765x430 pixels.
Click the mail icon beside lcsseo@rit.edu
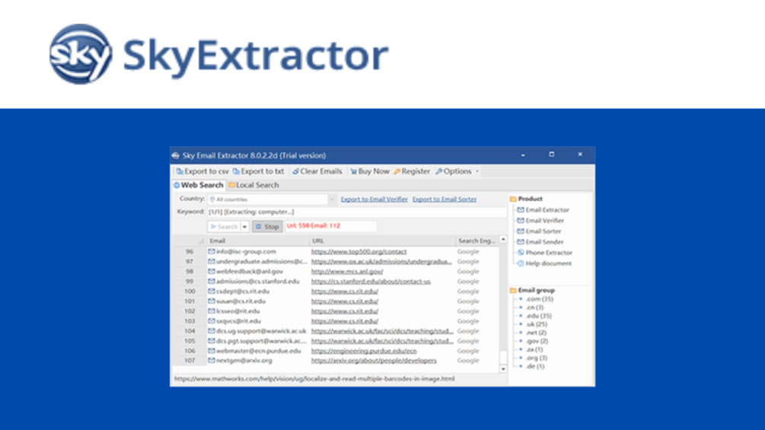[212, 311]
